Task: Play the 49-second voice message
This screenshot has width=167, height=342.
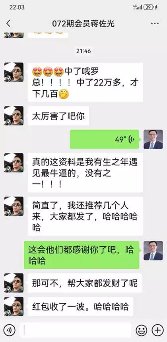Action: click(104, 139)
